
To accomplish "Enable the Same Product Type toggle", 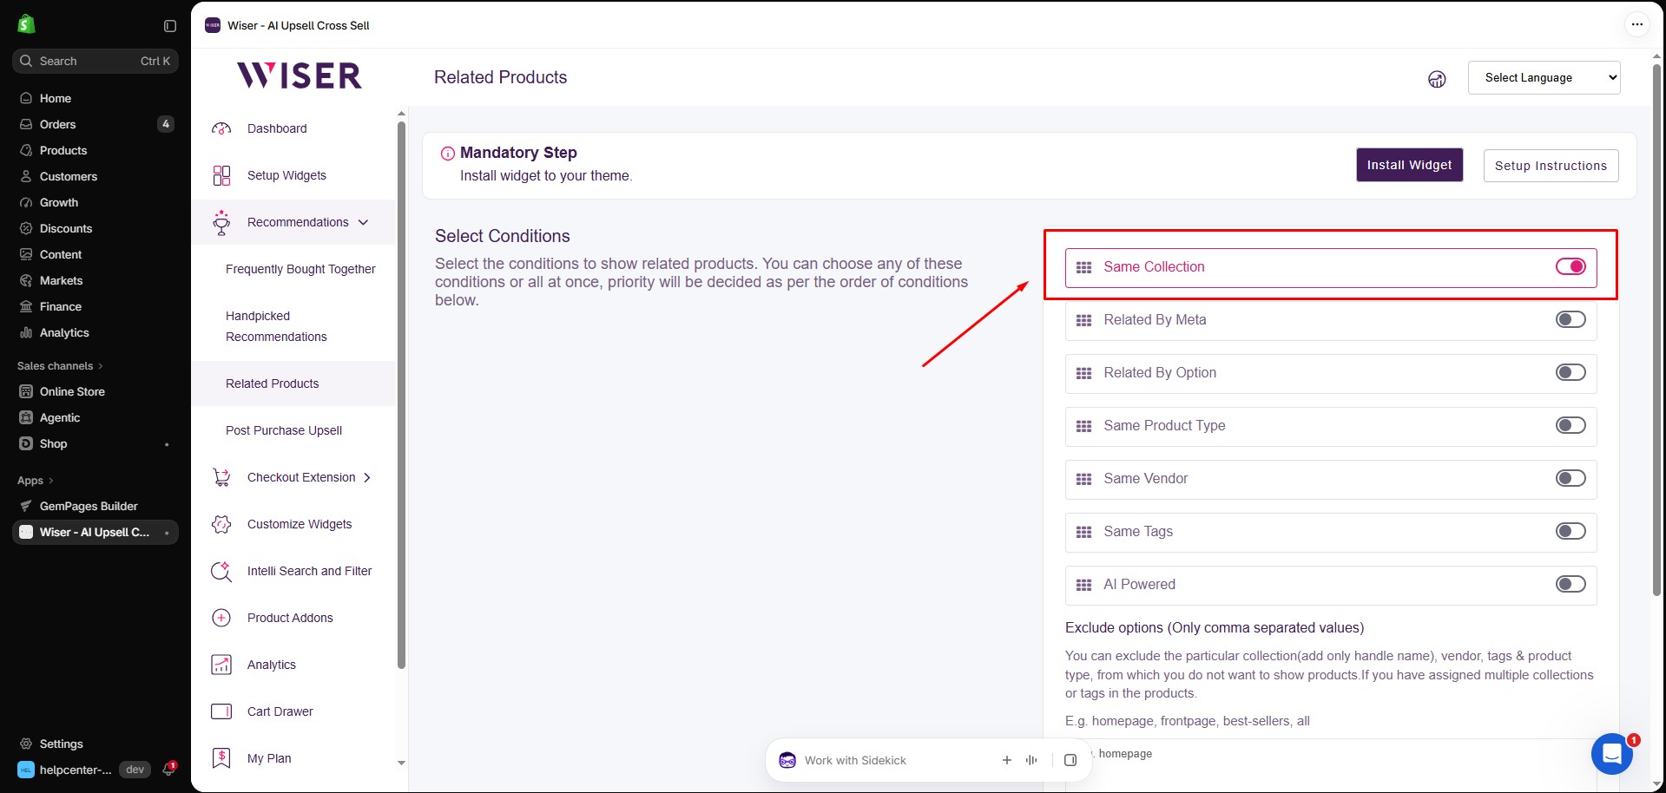I will click(1571, 425).
